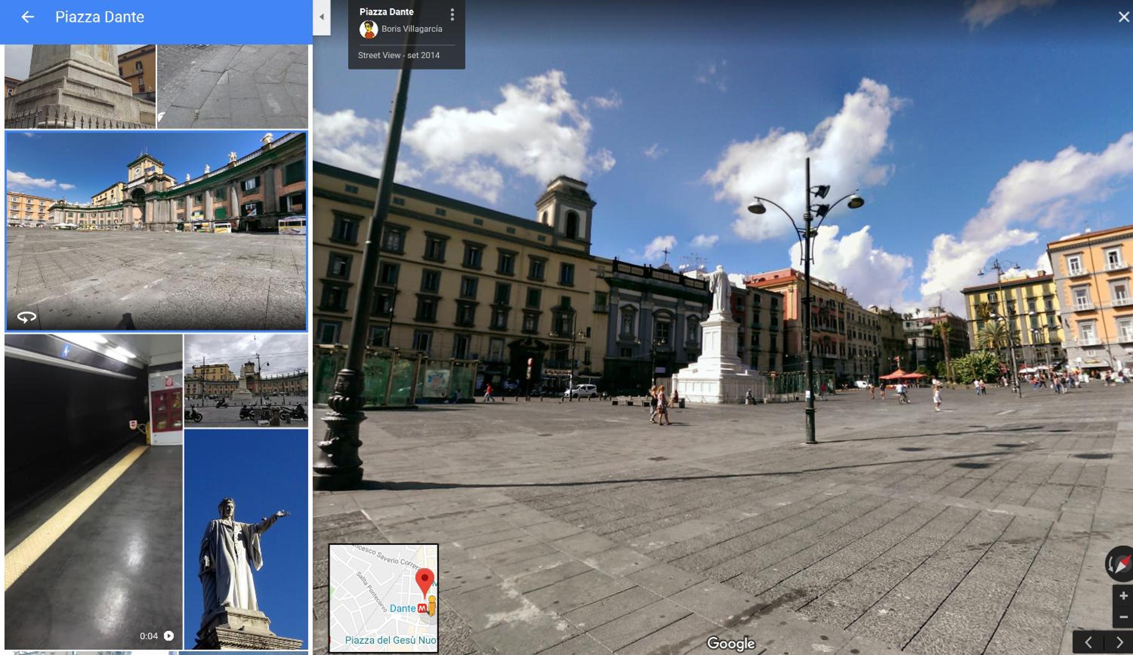Screen dimensions: 1133x655
Task: Open Boris Villagarcía's profile avatar
Action: tap(368, 29)
